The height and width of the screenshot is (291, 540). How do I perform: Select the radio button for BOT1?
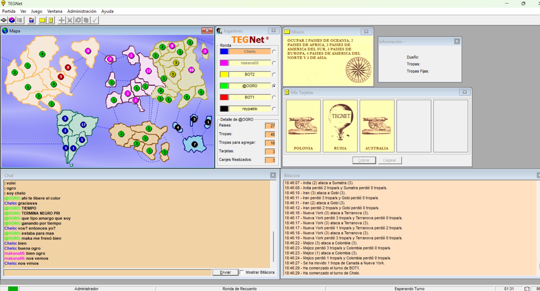point(274,97)
